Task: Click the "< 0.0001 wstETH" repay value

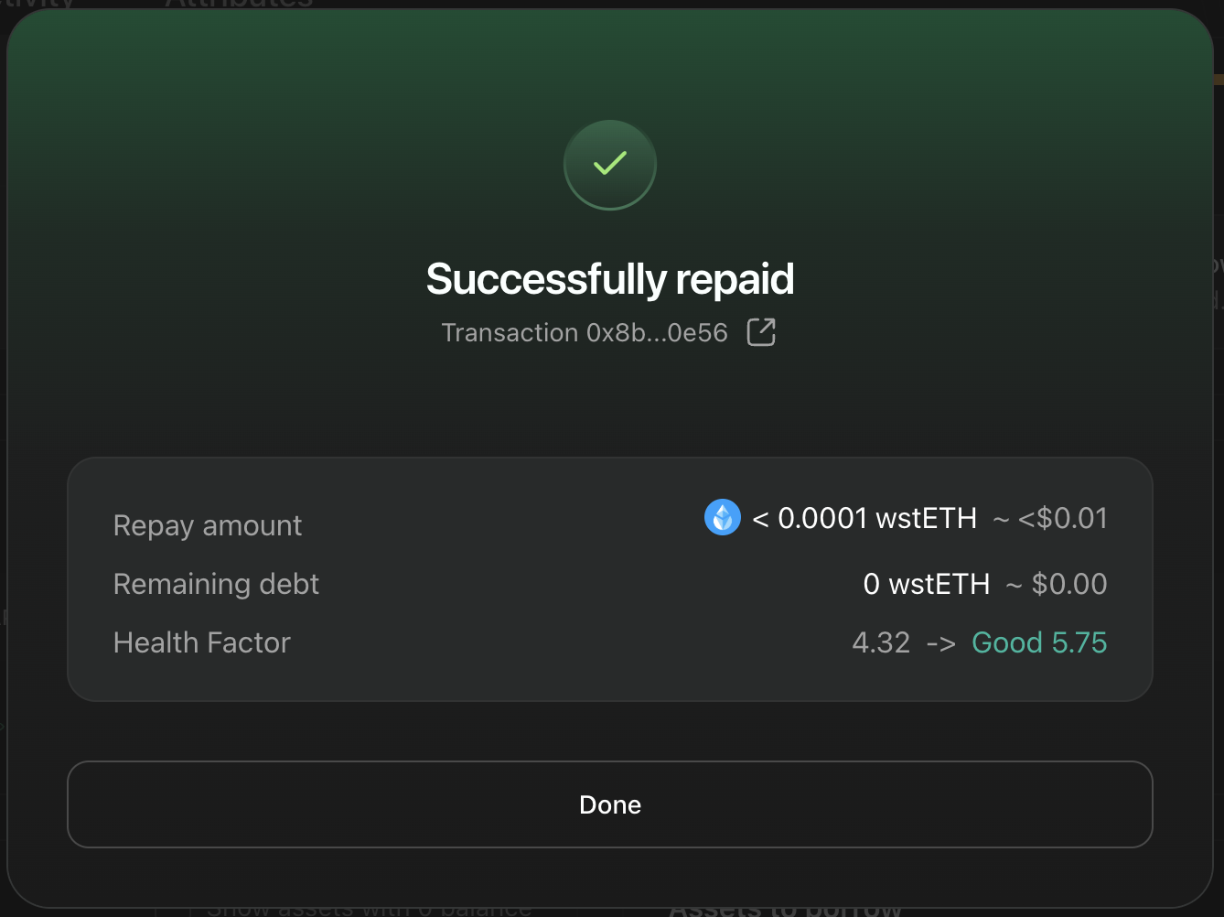Action: point(864,519)
